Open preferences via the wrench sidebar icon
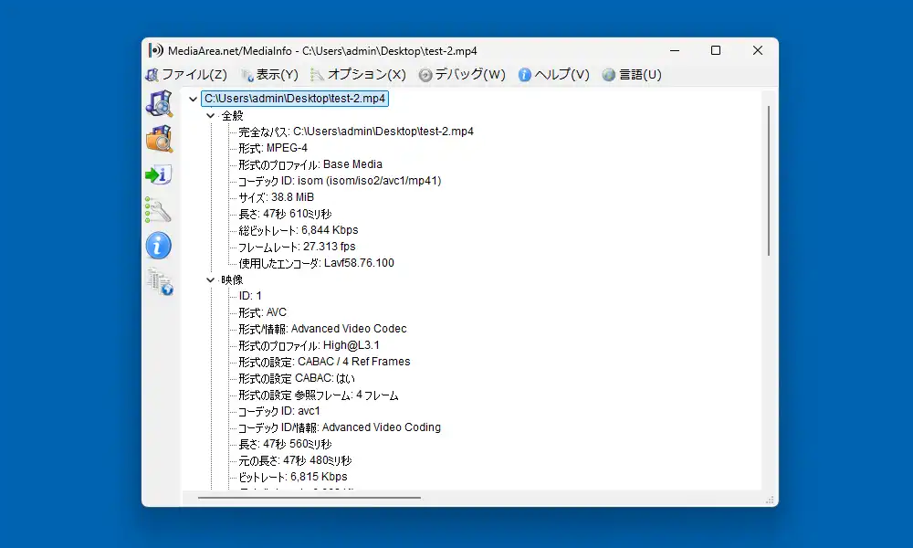 (158, 210)
